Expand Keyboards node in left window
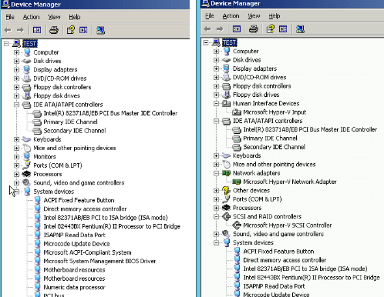Viewport: 384px width, 297px height. 16,139
